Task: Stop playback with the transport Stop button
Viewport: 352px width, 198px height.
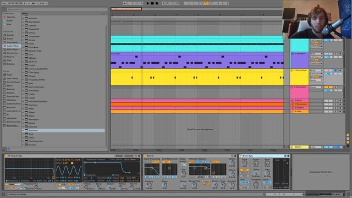Action: [152, 3]
